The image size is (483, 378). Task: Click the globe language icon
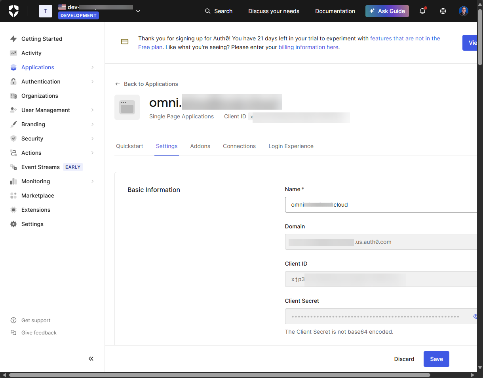tap(443, 11)
